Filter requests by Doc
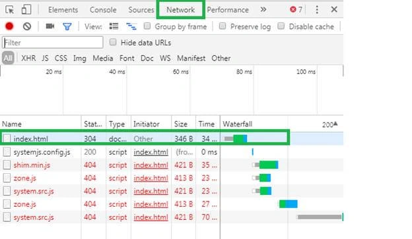The width and height of the screenshot is (412, 239). click(147, 58)
